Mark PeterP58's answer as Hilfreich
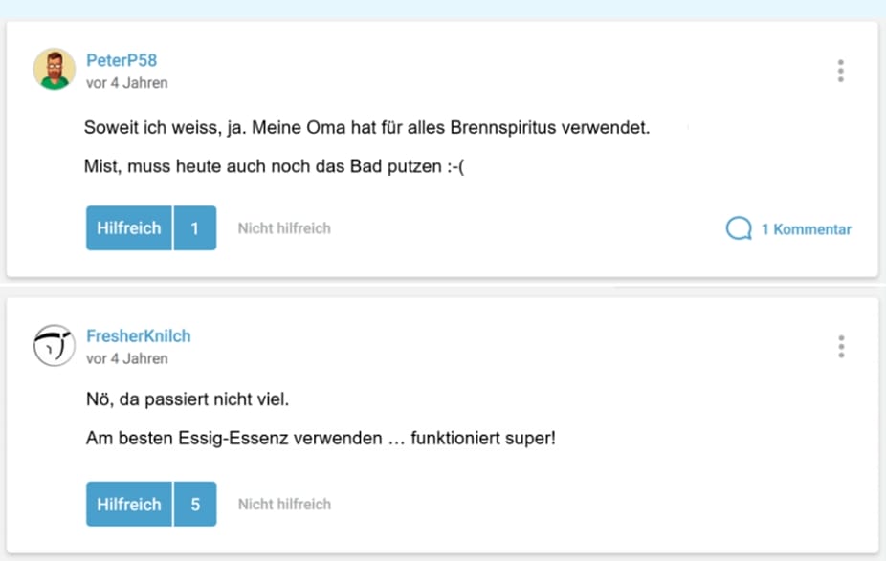886x561 pixels. tap(128, 228)
